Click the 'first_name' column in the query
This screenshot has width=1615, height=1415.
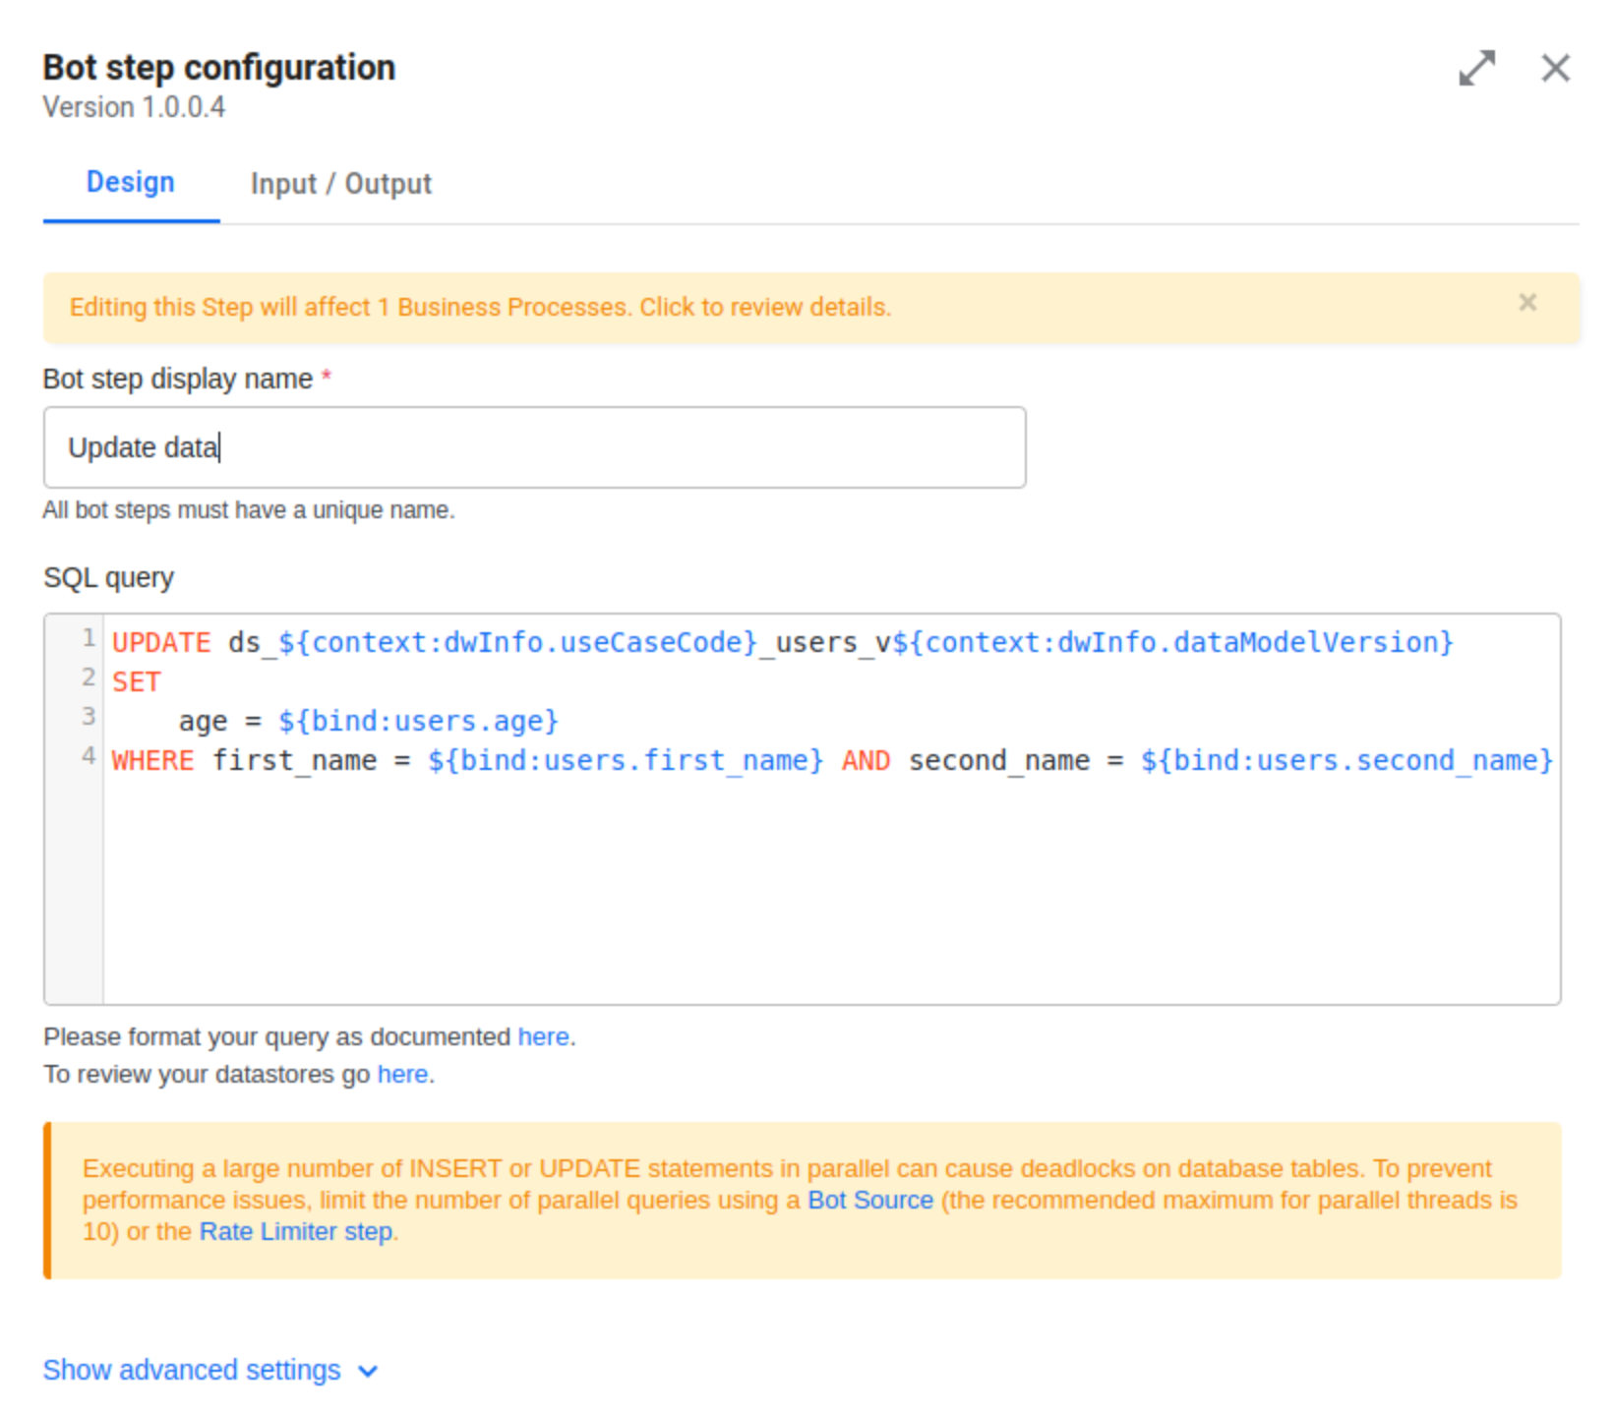[295, 760]
